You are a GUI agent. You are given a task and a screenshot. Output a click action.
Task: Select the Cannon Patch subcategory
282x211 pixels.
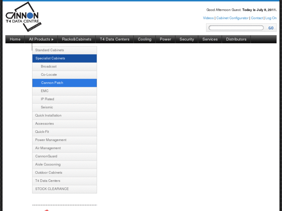coord(64,83)
